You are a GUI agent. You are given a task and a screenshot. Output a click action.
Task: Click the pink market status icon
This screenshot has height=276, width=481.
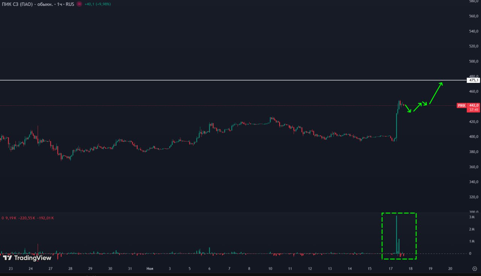(x=79, y=4)
